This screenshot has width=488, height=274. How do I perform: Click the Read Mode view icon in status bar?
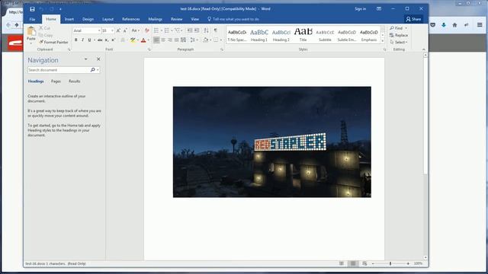point(342,263)
